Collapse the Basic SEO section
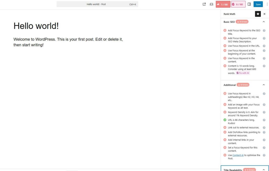269x171 pixels. pyautogui.click(x=264, y=22)
